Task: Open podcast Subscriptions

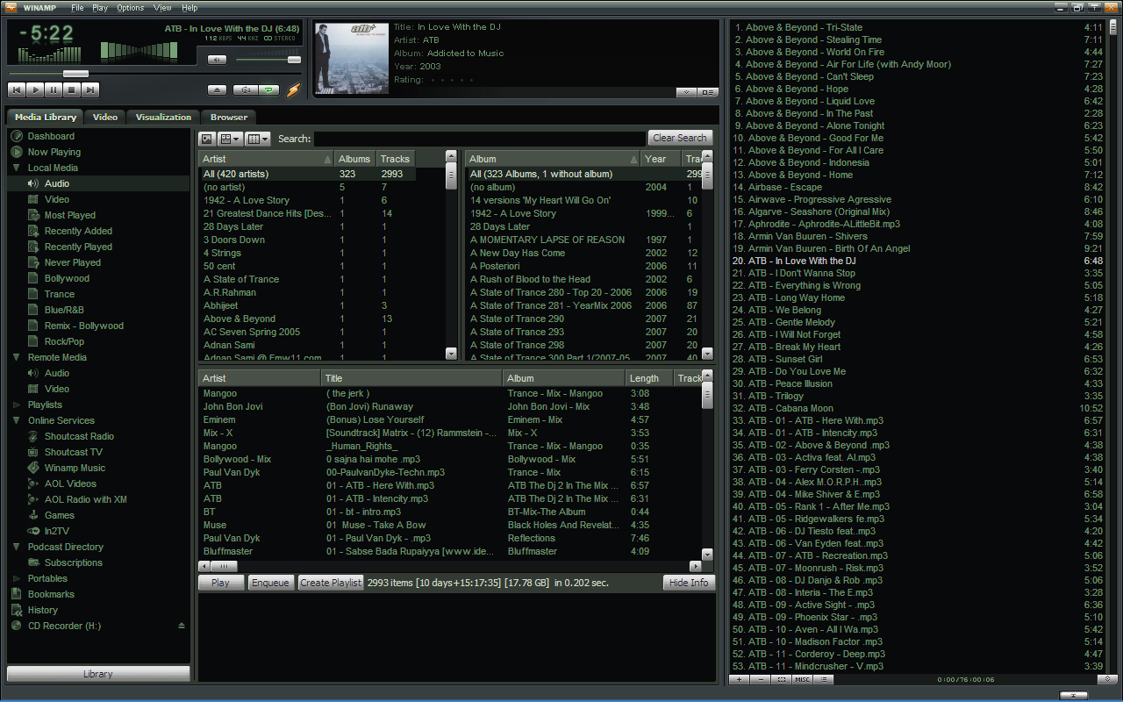Action: (x=74, y=562)
